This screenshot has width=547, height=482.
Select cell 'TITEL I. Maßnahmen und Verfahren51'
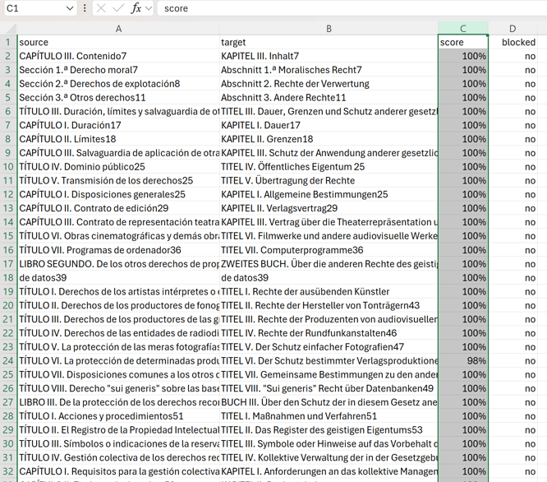(x=329, y=416)
